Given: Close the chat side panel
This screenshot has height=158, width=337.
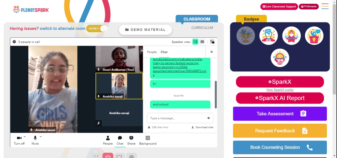Looking at the screenshot, I should [212, 52].
